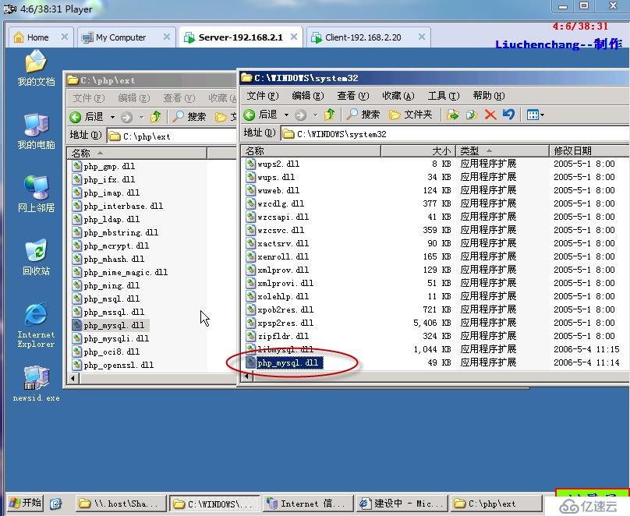630x516 pixels.
Task: Switch to My Computer tab
Action: pos(126,37)
